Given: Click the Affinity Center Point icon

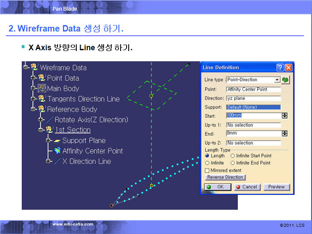Looking at the screenshot, I should (57, 151).
